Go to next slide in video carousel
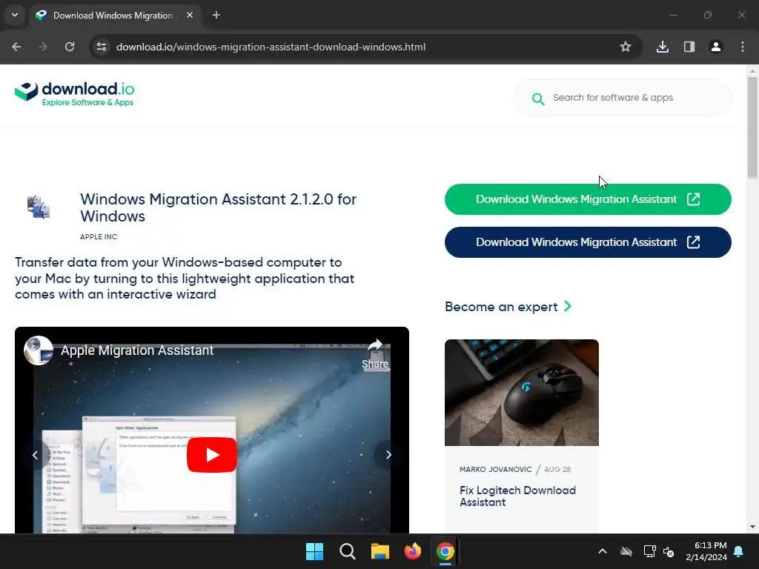This screenshot has width=759, height=569. 388,455
